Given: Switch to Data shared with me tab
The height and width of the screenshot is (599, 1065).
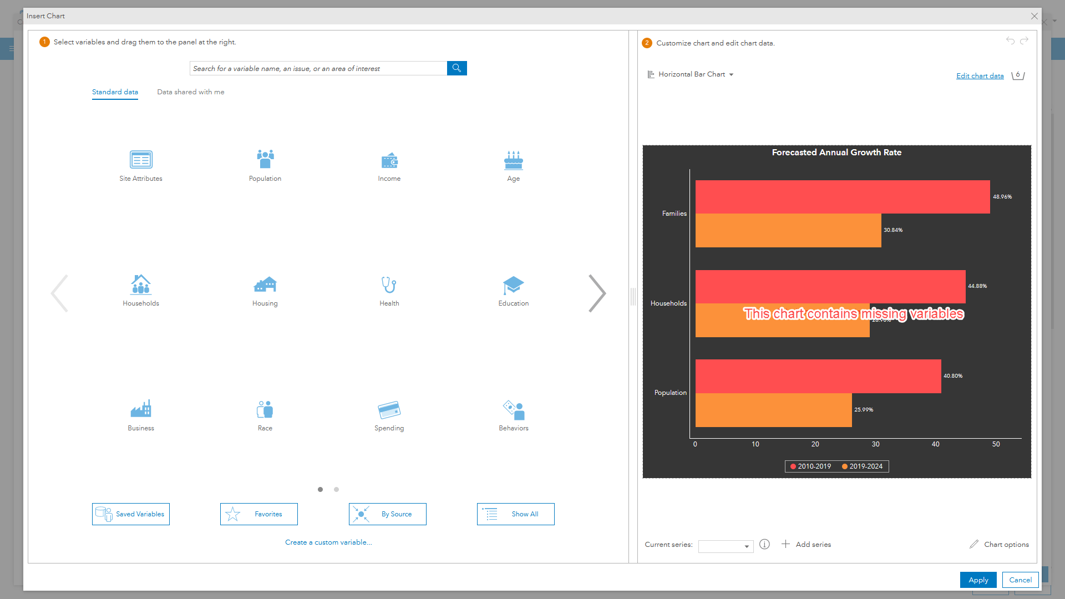Looking at the screenshot, I should pyautogui.click(x=191, y=92).
